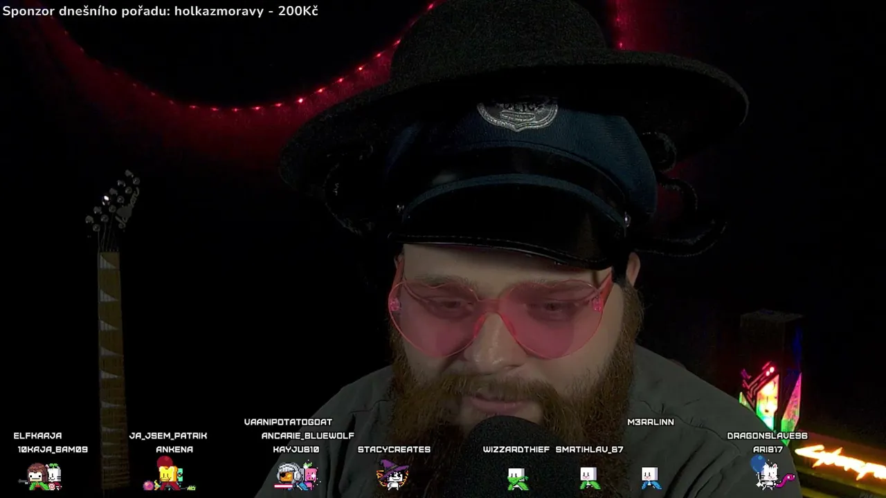This screenshot has height=498, width=886.
Task: Click the astronaut avatar with orange visor
Action: tap(289, 476)
